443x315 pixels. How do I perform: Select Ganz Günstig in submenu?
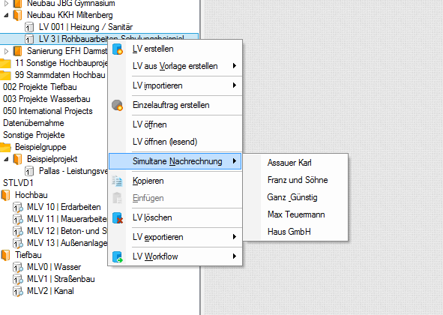(295, 197)
